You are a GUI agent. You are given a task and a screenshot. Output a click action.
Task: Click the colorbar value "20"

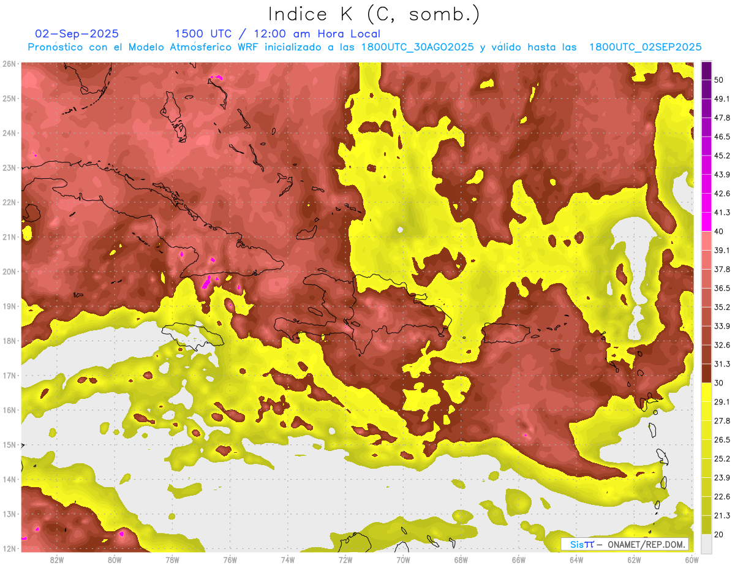tap(719, 534)
